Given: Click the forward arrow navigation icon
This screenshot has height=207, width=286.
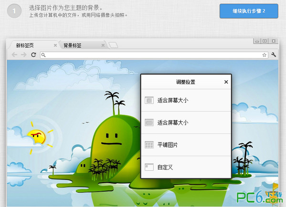Looking at the screenshot, I should (24, 55).
